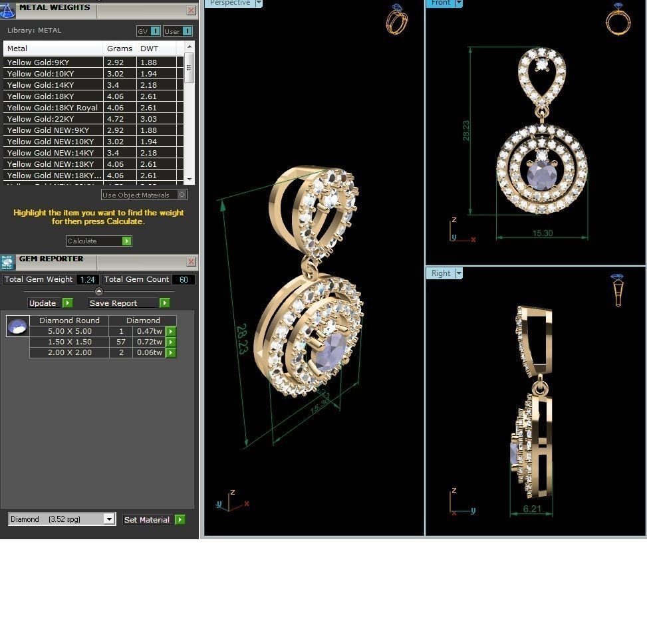Select the Yellow Gold NEW:9KY row
Screen dimensions: 647x619
(93, 130)
